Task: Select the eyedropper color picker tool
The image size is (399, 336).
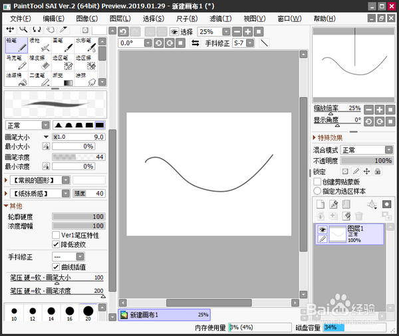Action: click(x=63, y=29)
